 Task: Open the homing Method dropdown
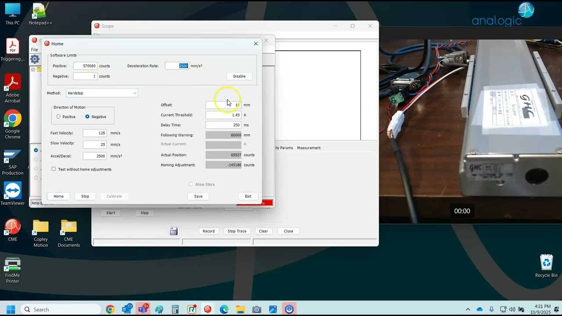pyautogui.click(x=102, y=93)
